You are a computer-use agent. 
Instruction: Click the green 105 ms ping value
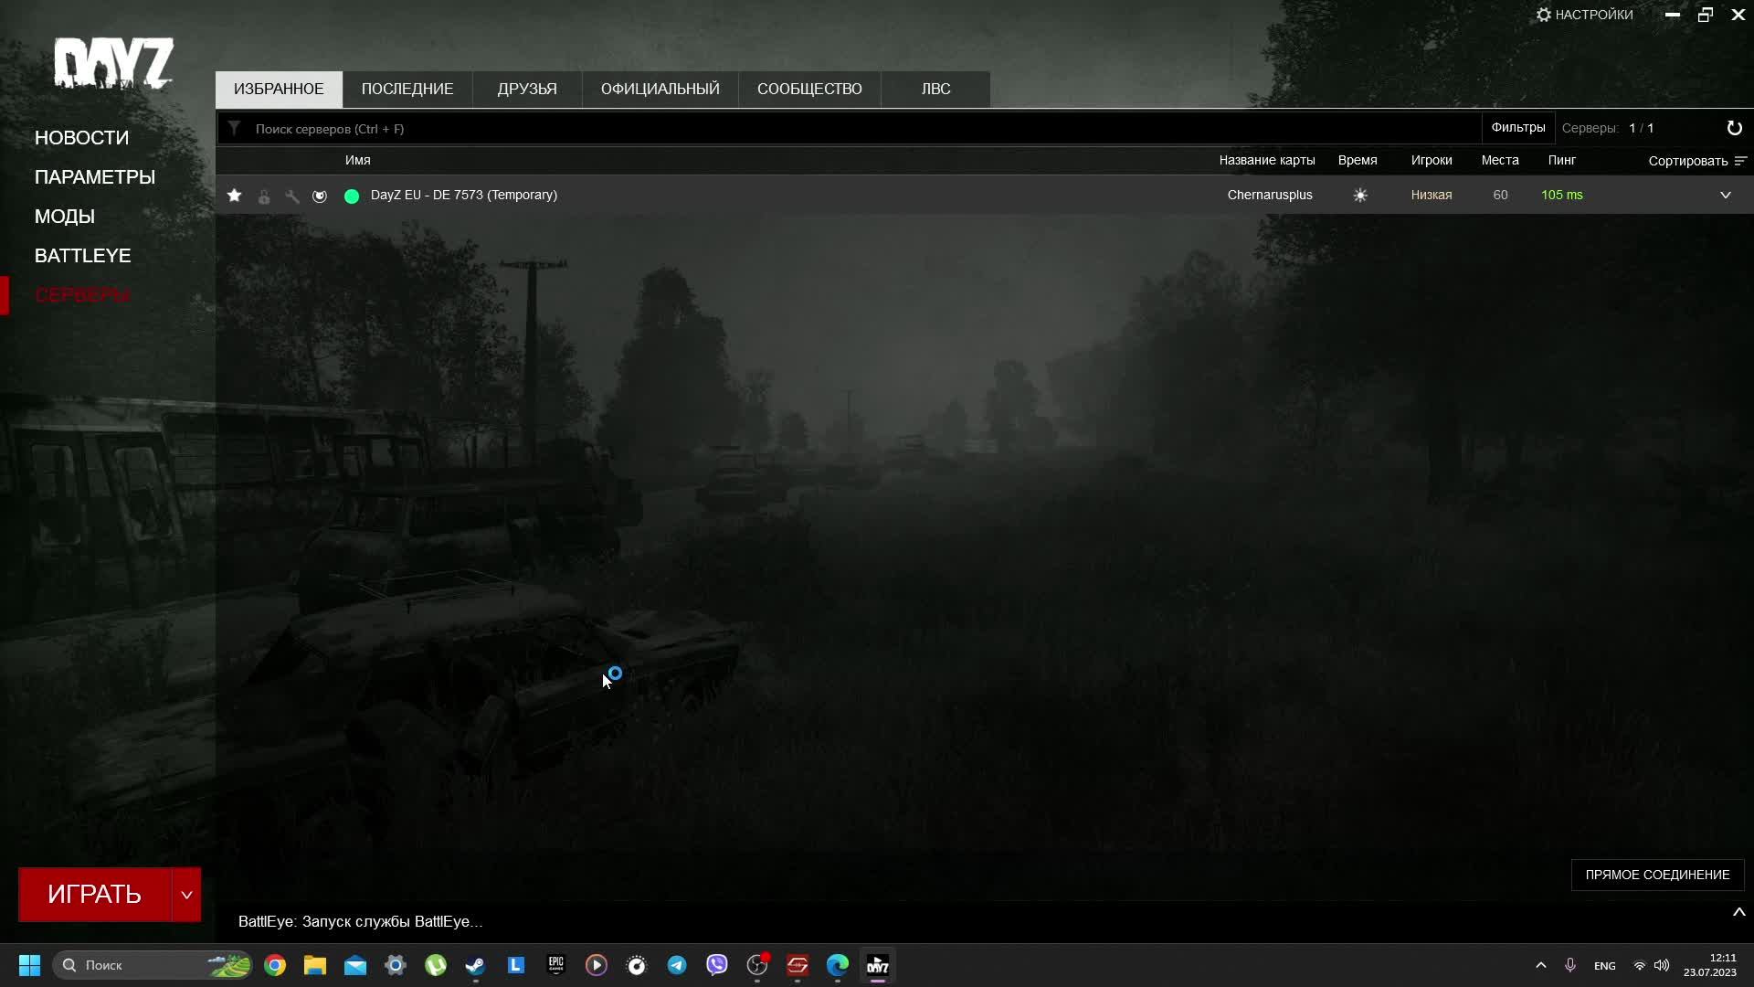[x=1562, y=195]
